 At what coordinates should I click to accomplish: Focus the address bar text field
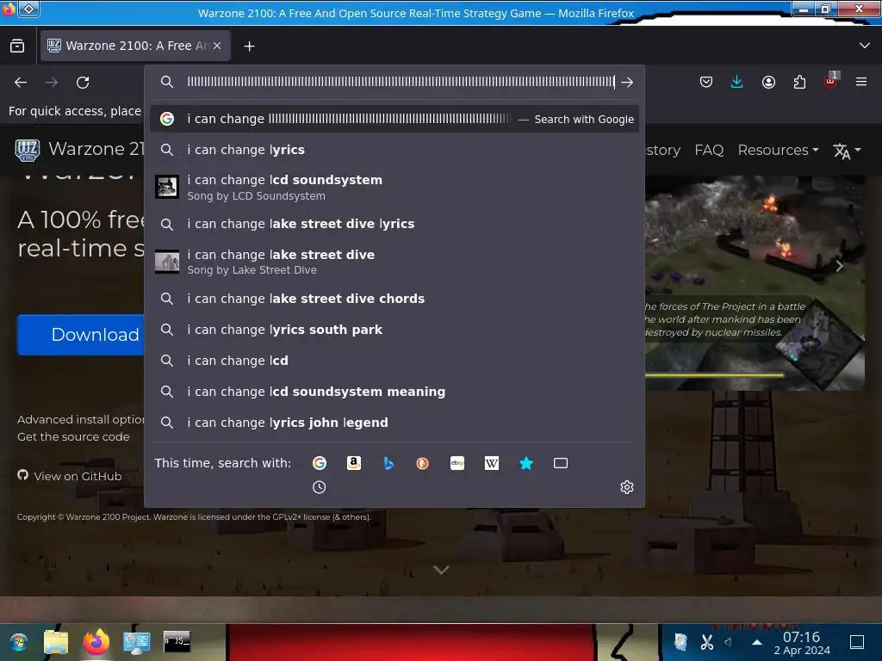coord(401,82)
